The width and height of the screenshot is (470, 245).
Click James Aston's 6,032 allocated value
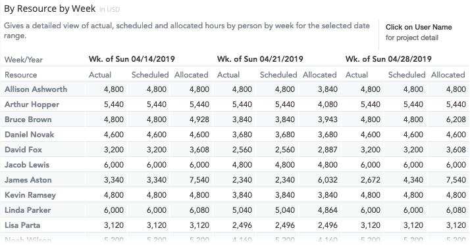(328, 180)
